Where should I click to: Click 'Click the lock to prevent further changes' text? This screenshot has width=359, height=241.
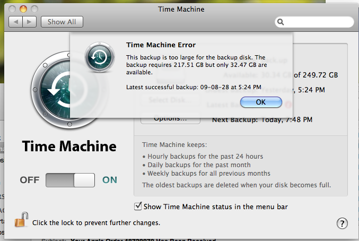coord(96,222)
